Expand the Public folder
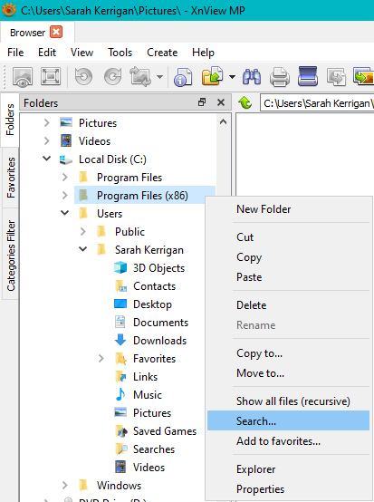The height and width of the screenshot is (502, 374). 83,231
